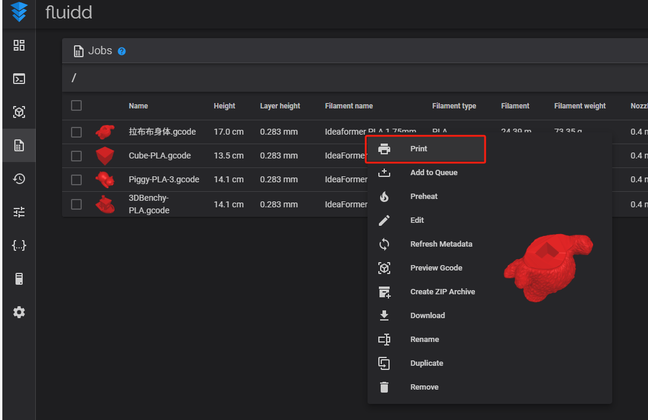Open the Tune sliders sidebar icon

coord(19,211)
